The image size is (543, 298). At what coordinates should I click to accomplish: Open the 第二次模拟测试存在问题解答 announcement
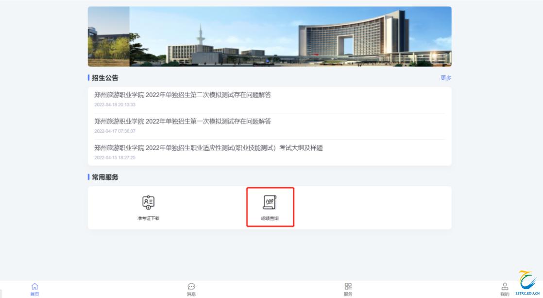pos(183,95)
